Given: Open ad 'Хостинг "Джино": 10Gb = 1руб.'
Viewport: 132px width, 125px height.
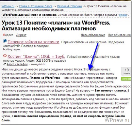Looking at the screenshot, I should click(x=36, y=56).
